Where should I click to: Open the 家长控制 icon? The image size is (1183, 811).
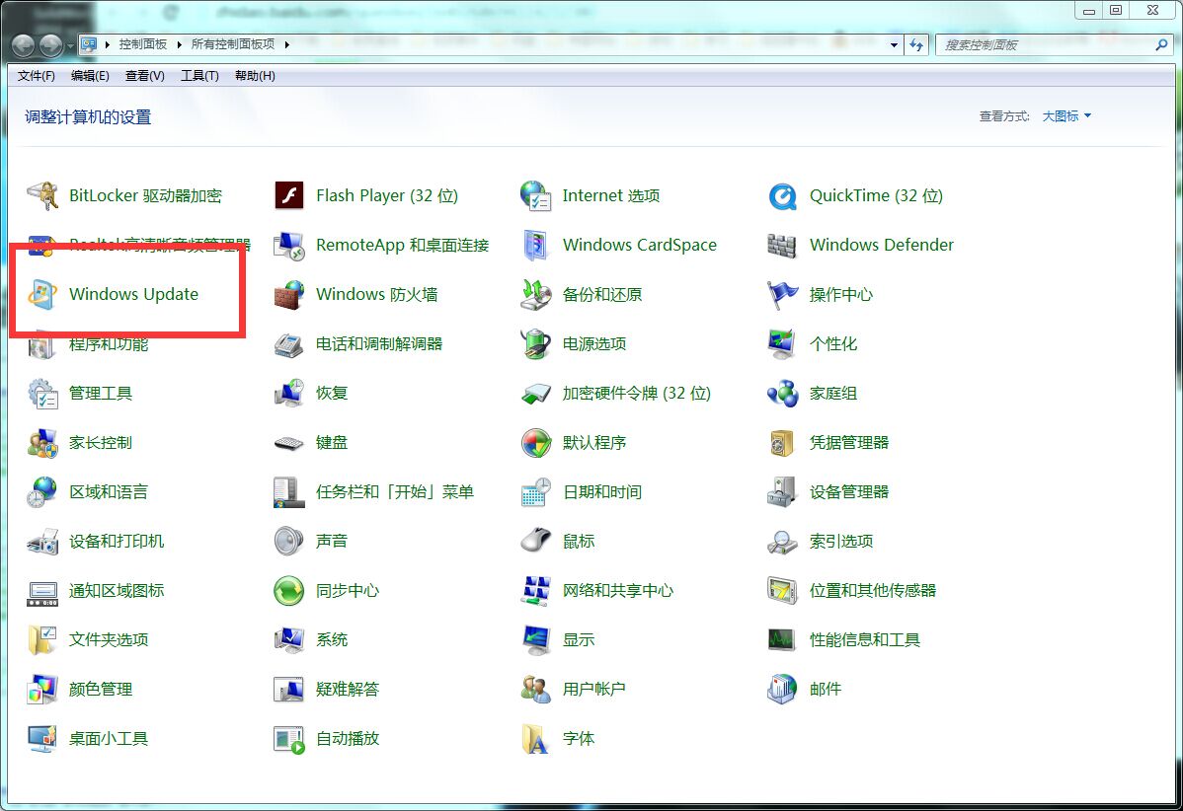tap(42, 443)
